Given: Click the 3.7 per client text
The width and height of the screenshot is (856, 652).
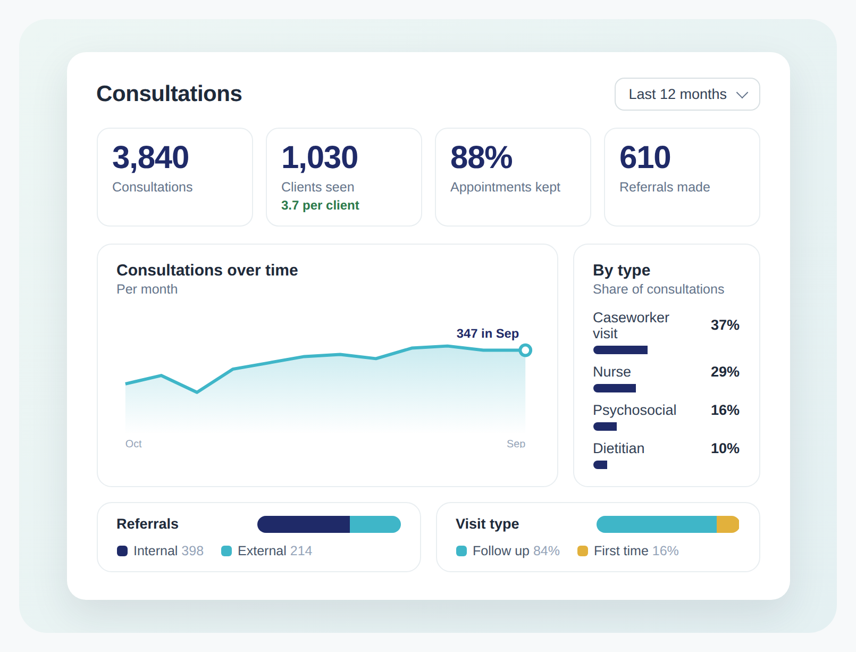Looking at the screenshot, I should (320, 205).
